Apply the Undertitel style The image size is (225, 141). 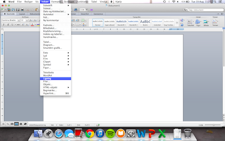[157, 23]
